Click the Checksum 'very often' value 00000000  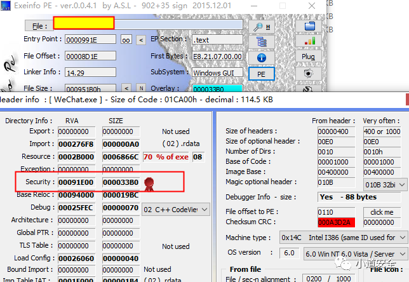click(x=382, y=222)
